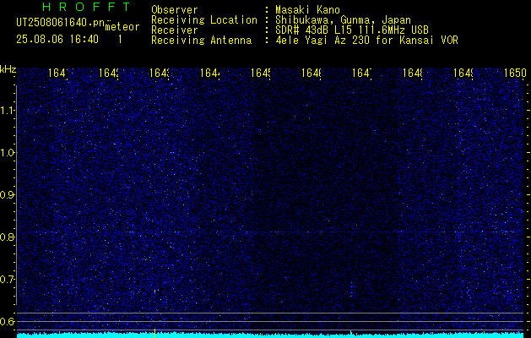
Task: Click the 1643 time axis label
Action: [160, 73]
